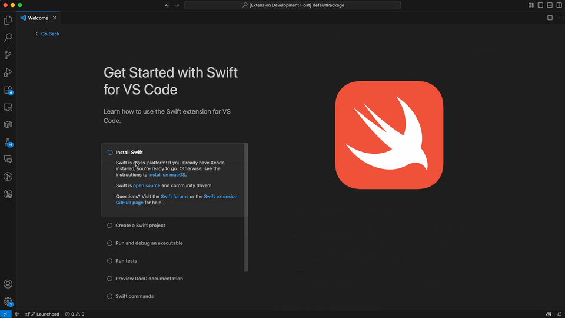Click the command center search box
The width and height of the screenshot is (565, 318).
(x=293, y=5)
